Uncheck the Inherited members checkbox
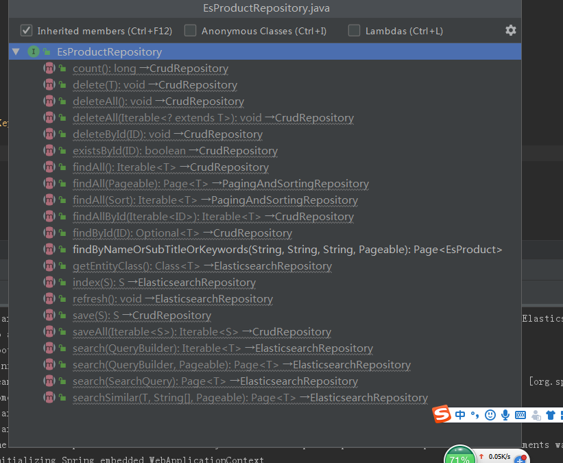The width and height of the screenshot is (563, 463). pos(27,30)
